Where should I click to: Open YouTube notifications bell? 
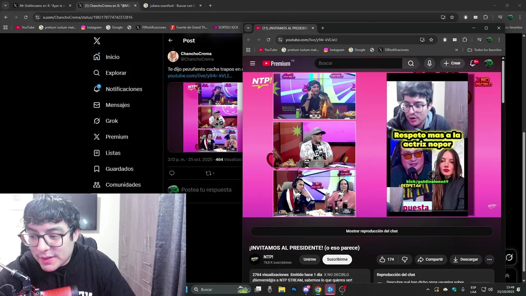pos(473,63)
